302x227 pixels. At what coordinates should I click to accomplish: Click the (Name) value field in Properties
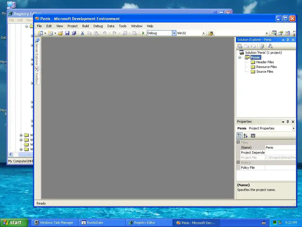coord(280,147)
